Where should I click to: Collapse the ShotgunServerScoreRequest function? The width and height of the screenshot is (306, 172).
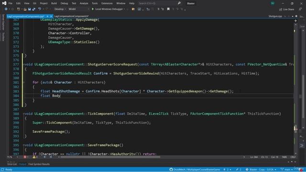coord(24,64)
